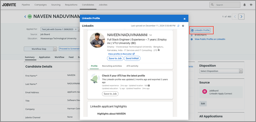Open the ATS activity tab
256x122 pixels.
(x=132, y=66)
